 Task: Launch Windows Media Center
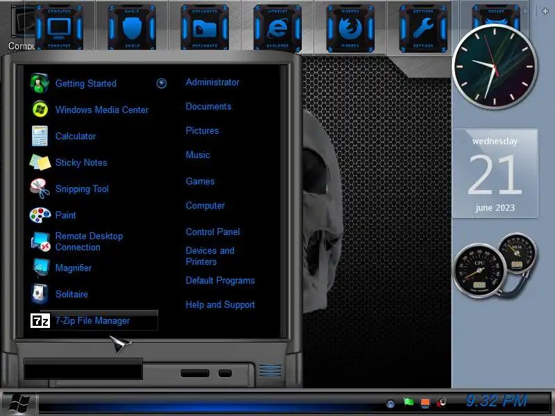pyautogui.click(x=102, y=110)
